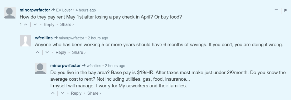Downvote the top comment about rent May 1st
This screenshot has width=291, height=100.
[35, 25]
